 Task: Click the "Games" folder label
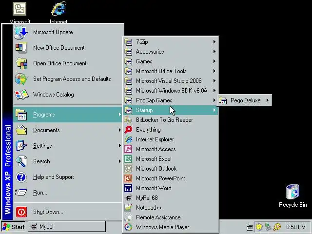(144, 61)
